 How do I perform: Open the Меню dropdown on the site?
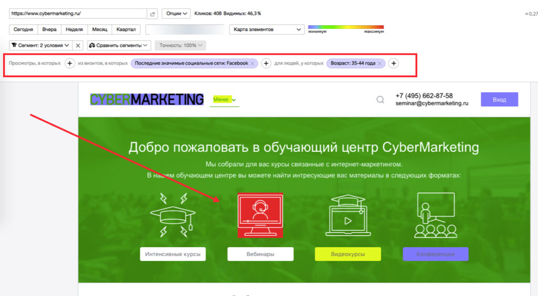224,100
